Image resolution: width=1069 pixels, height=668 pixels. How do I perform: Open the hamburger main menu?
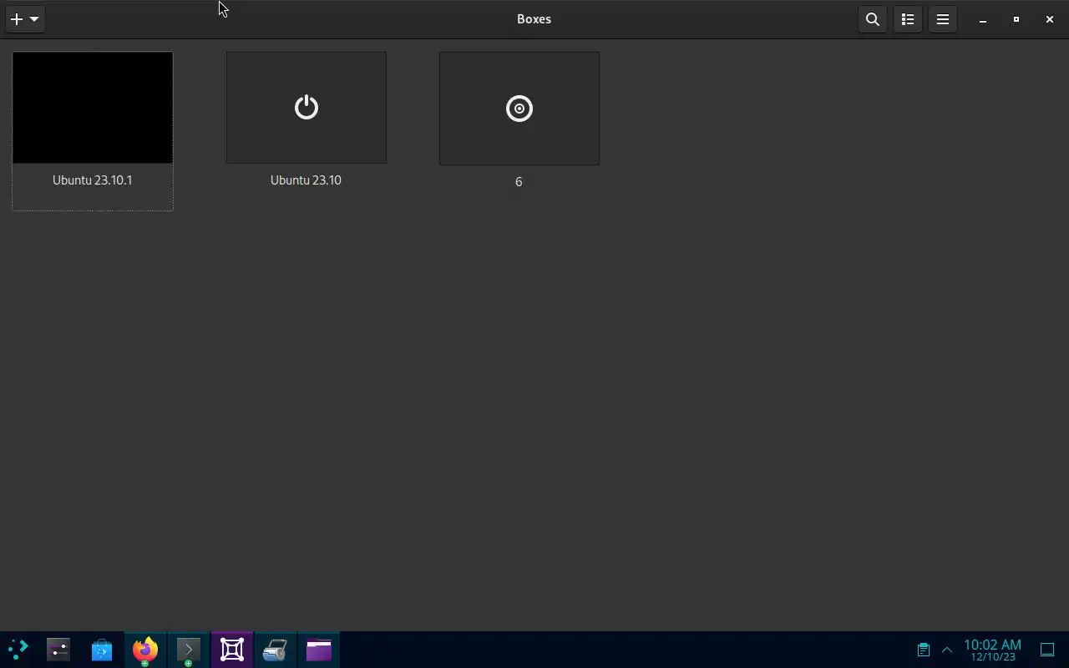[x=943, y=19]
